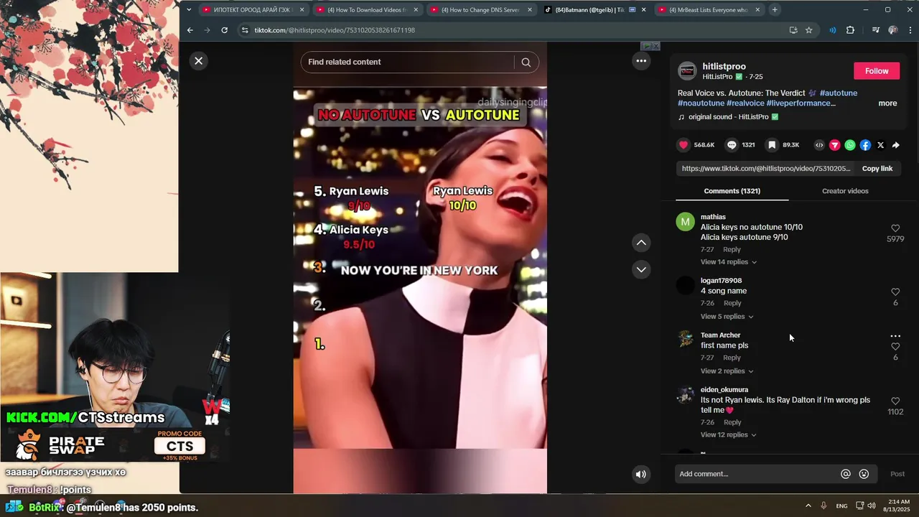Image resolution: width=919 pixels, height=517 pixels.
Task: Click the Find related content search field
Action: pos(407,62)
